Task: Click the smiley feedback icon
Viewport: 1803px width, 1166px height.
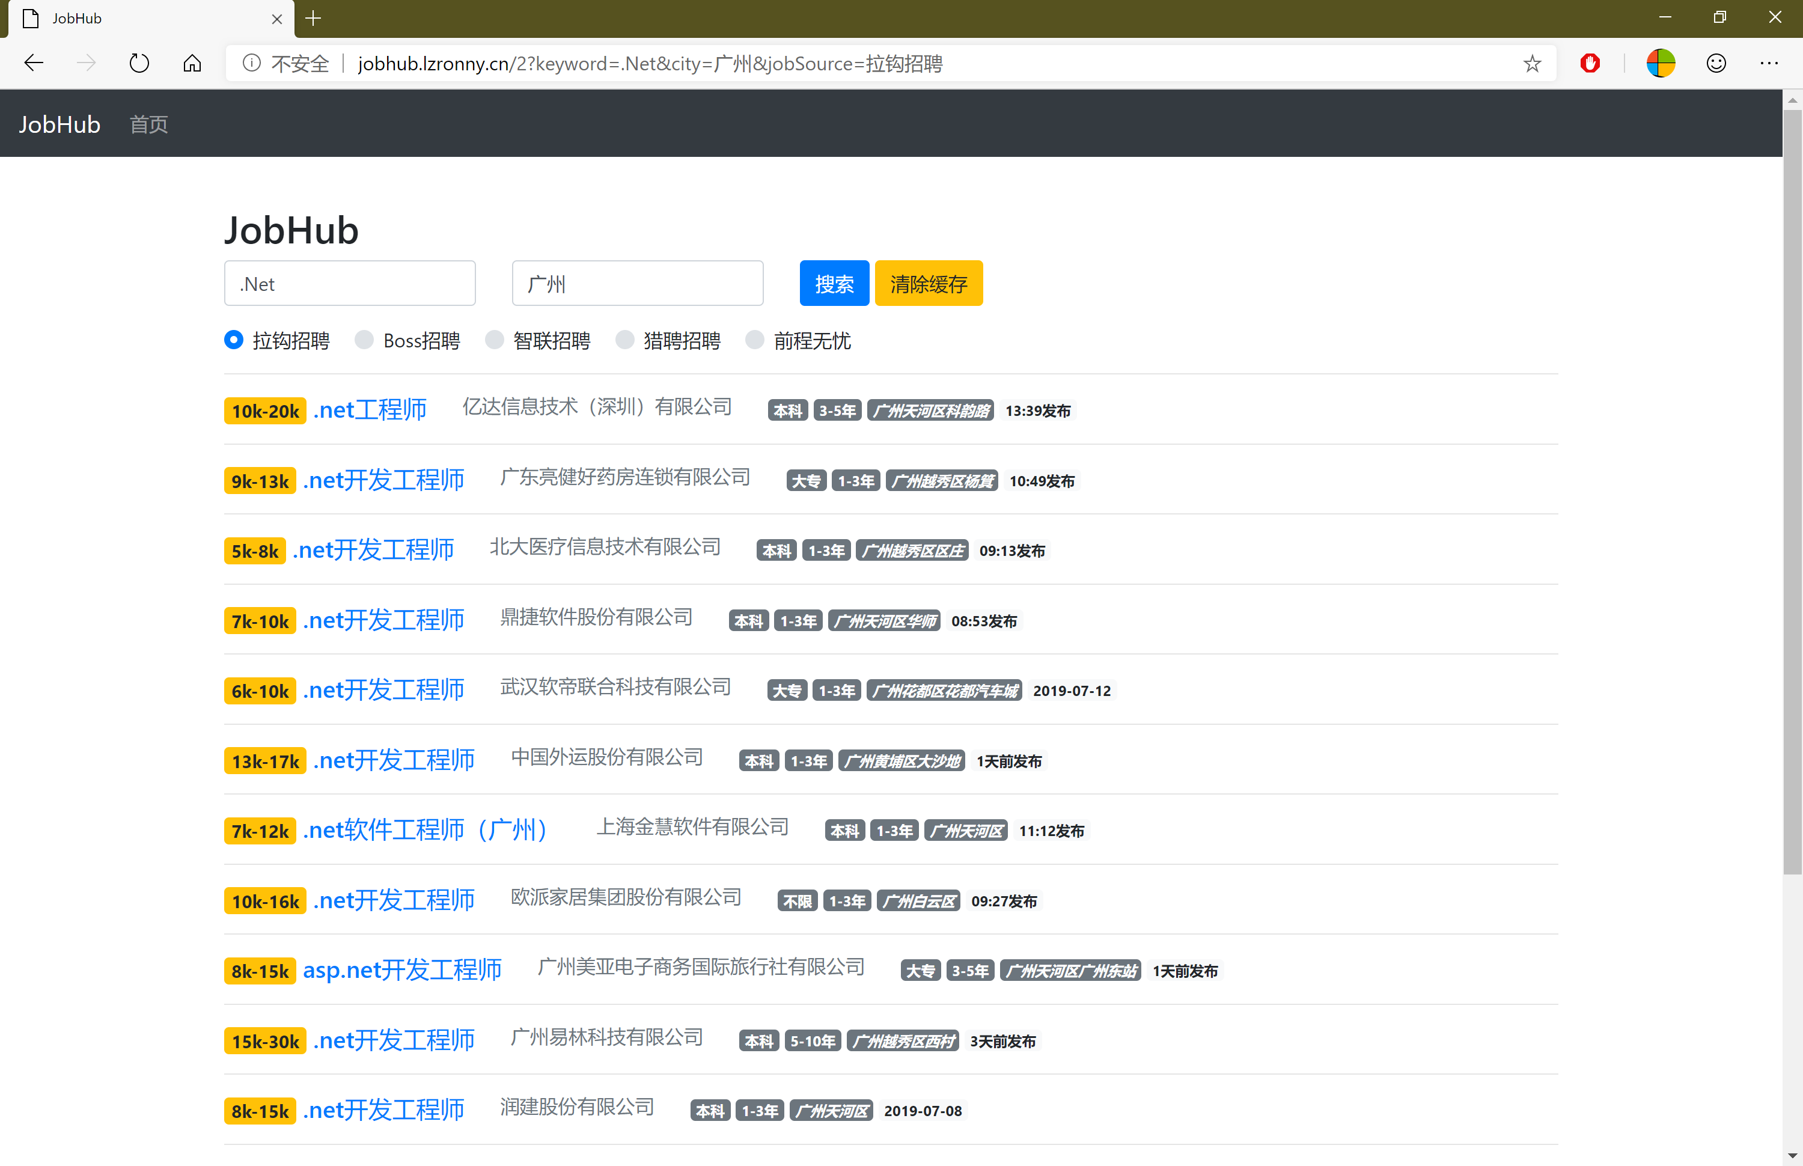Action: [1716, 63]
